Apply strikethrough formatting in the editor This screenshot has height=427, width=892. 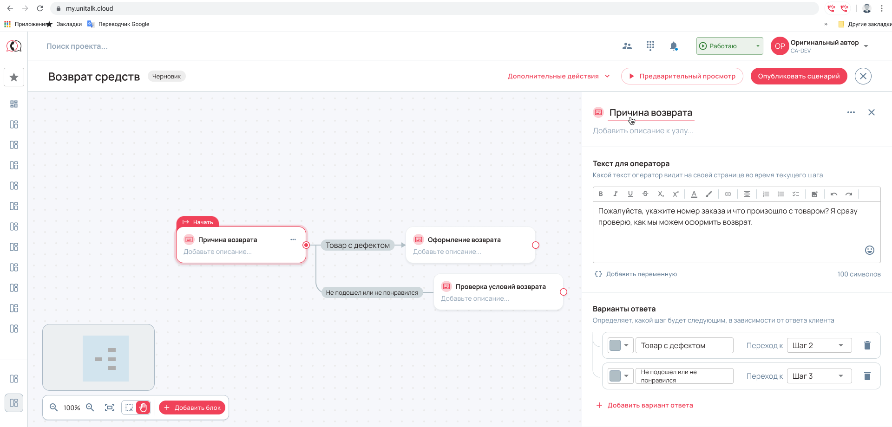point(645,194)
